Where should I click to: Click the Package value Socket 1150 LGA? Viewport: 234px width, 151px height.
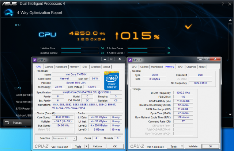tap(76, 83)
